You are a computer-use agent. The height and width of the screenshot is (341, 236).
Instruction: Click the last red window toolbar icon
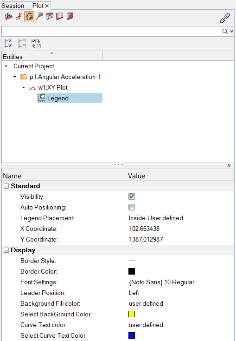tap(70, 16)
